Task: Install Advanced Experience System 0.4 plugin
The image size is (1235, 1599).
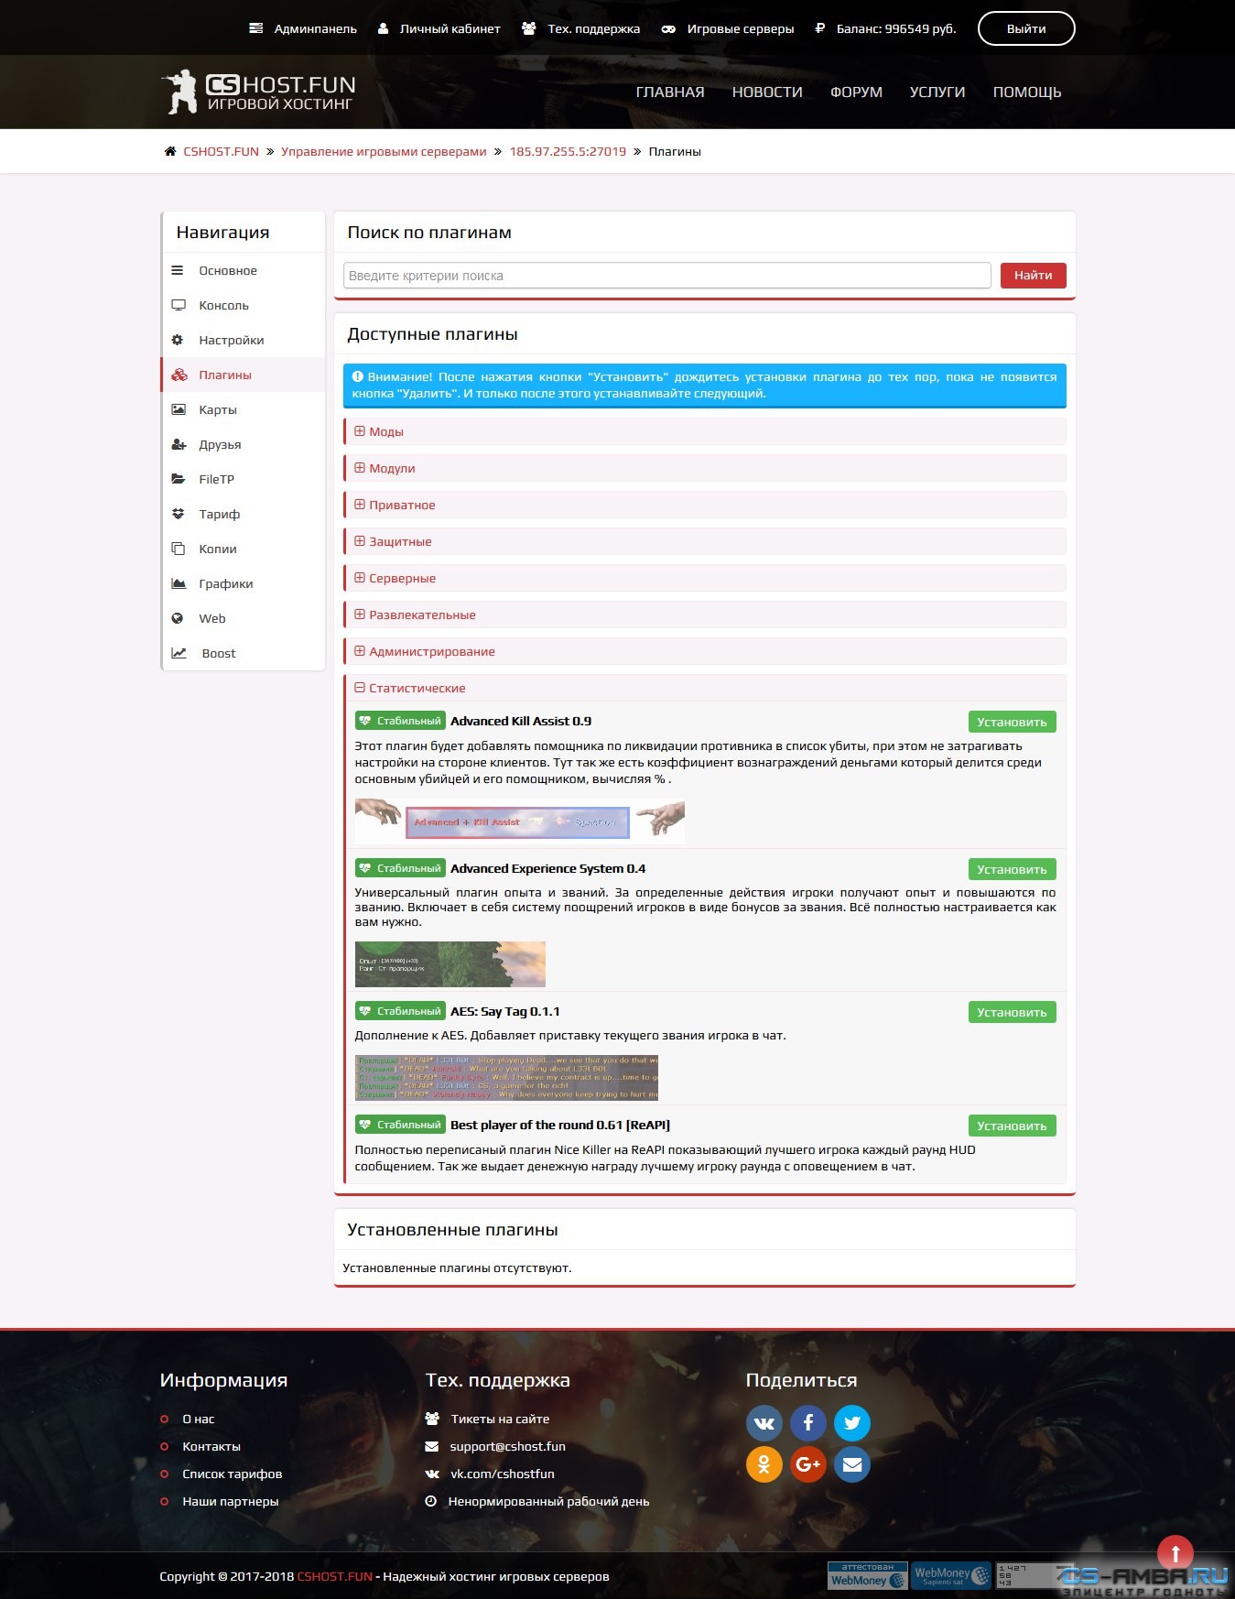Action: (1012, 869)
